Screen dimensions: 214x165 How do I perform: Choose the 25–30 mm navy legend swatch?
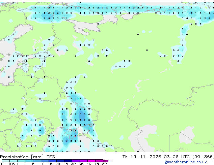(68, 161)
